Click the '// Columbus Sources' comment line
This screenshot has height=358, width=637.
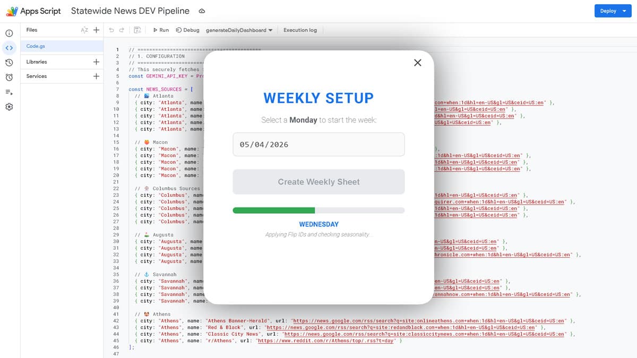[167, 188]
